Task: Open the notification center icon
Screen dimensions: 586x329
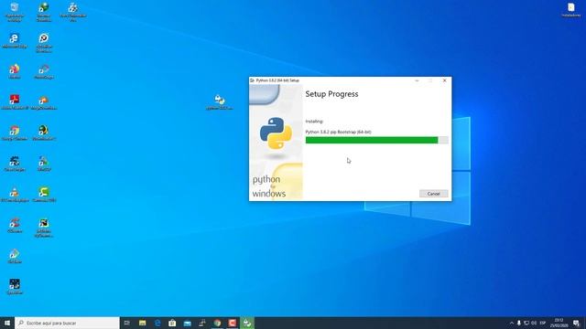Action: (x=576, y=323)
